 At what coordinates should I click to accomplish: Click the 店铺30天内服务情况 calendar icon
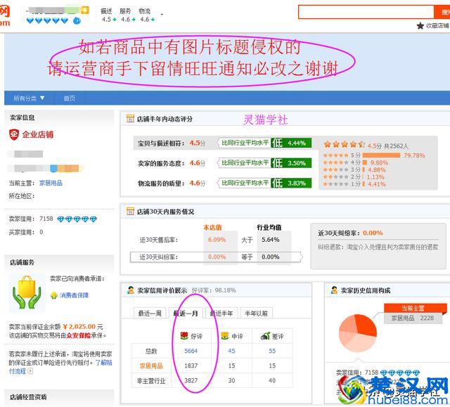click(x=130, y=211)
